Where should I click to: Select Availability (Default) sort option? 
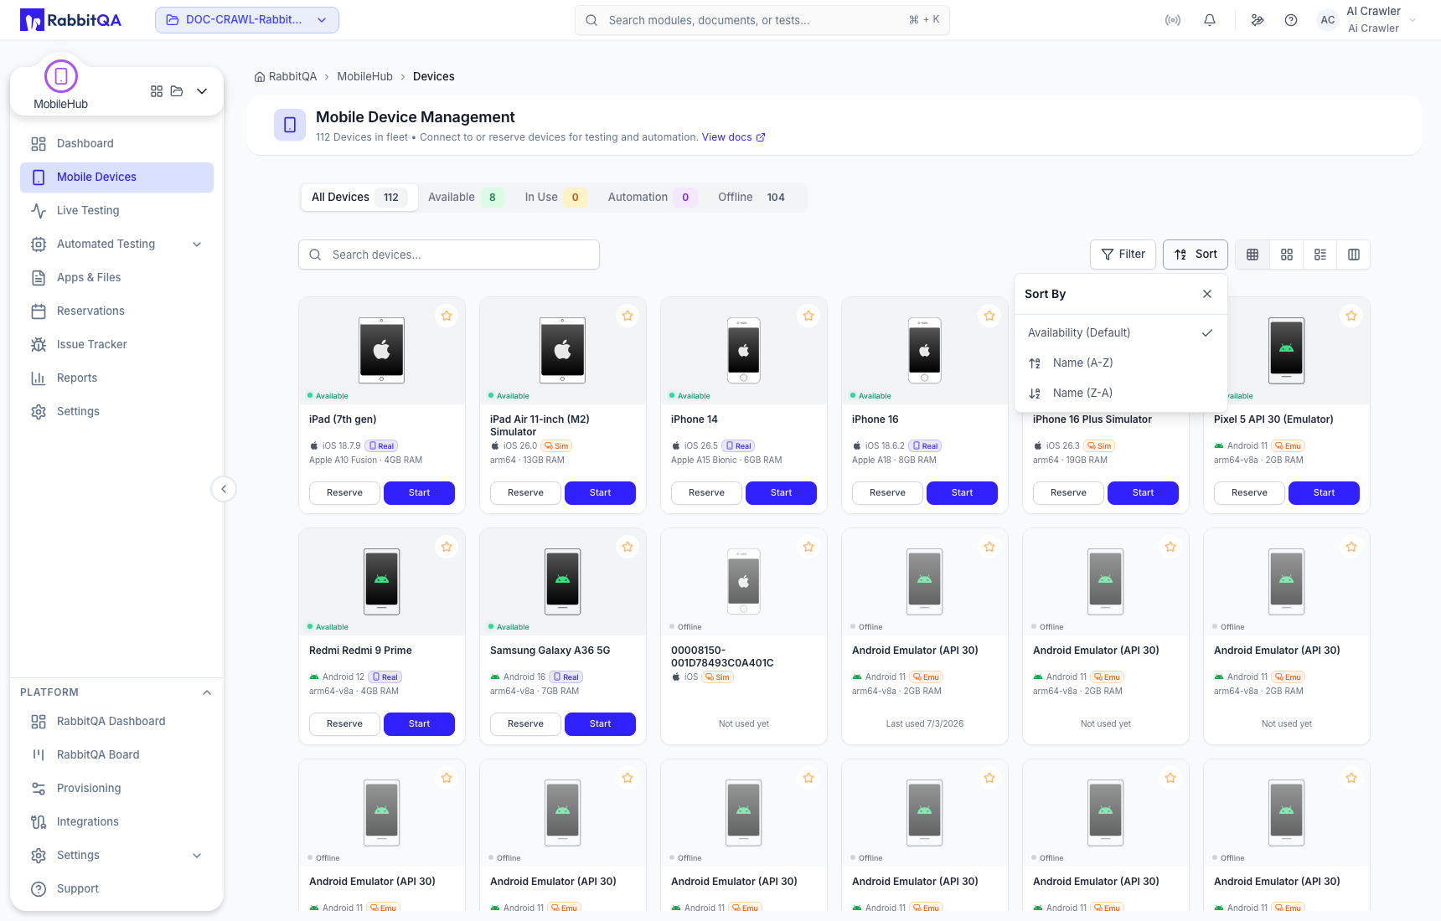click(x=1121, y=332)
